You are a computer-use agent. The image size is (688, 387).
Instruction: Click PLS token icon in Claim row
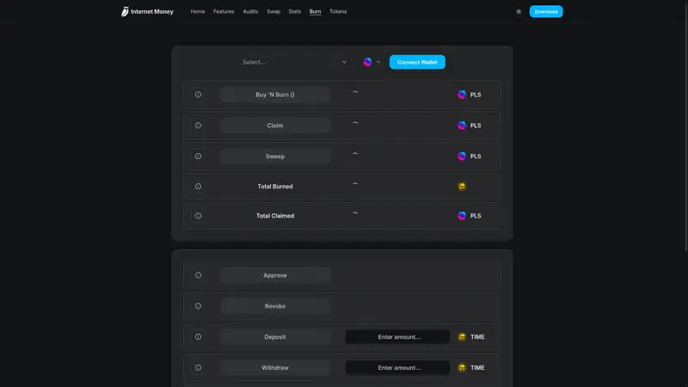click(x=462, y=126)
